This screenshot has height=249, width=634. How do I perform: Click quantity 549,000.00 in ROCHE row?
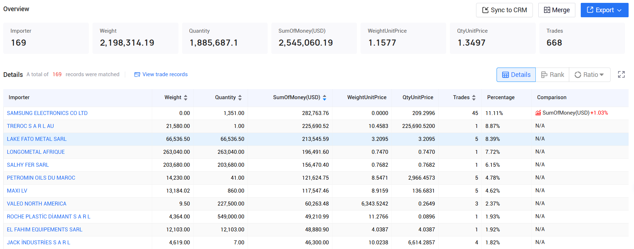click(231, 217)
